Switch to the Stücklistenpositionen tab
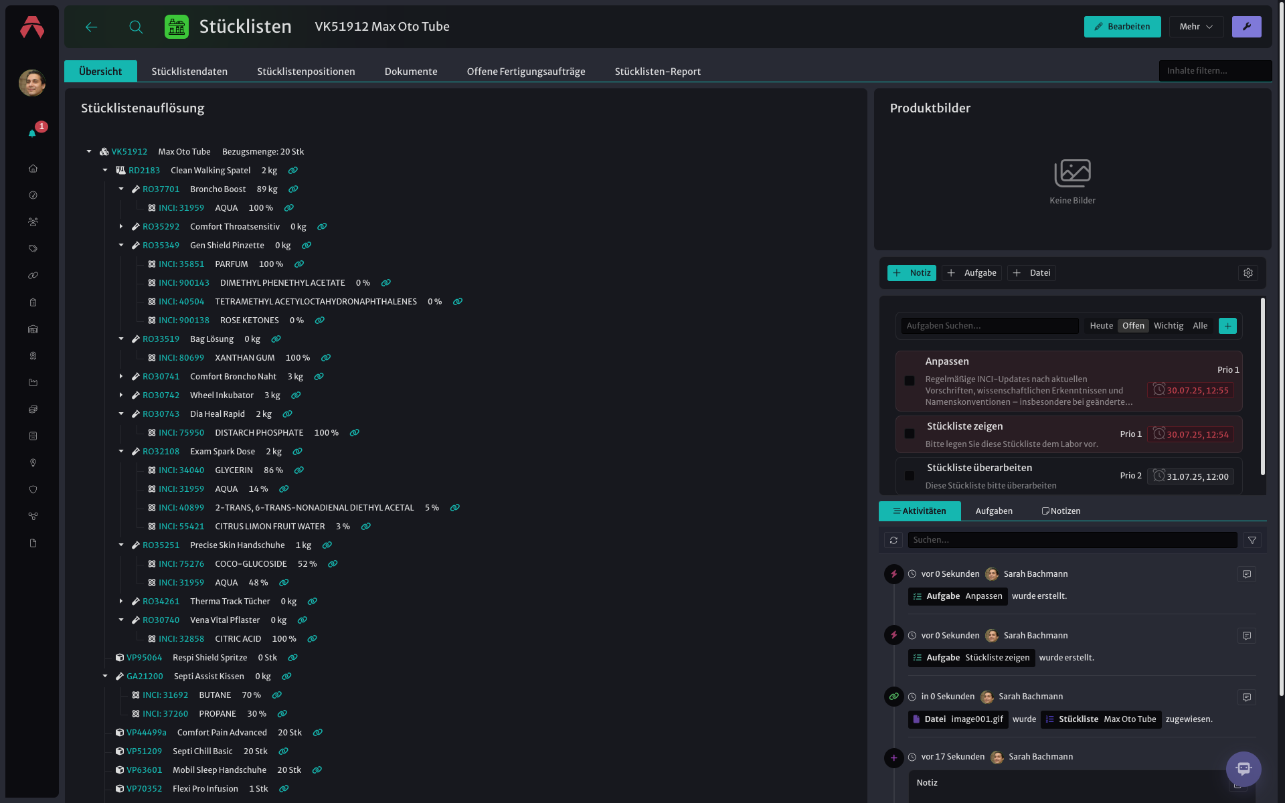The image size is (1285, 803). 306,72
